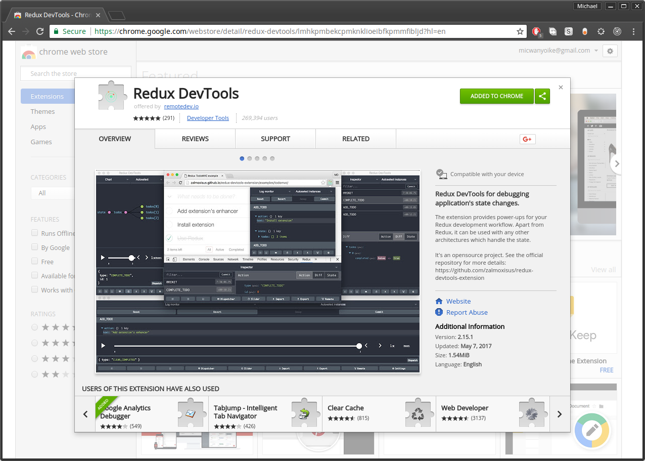Open the Support tab
645x461 pixels.
tap(275, 139)
